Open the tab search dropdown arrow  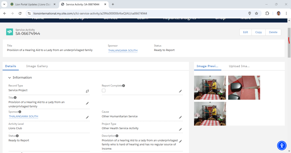click(4, 4)
